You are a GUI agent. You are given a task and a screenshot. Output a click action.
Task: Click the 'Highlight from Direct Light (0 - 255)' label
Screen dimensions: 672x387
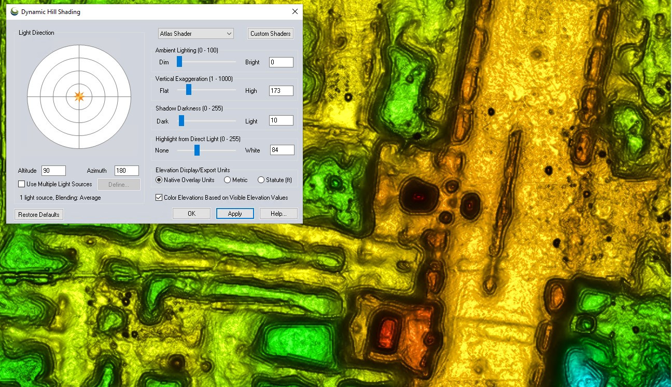(198, 139)
